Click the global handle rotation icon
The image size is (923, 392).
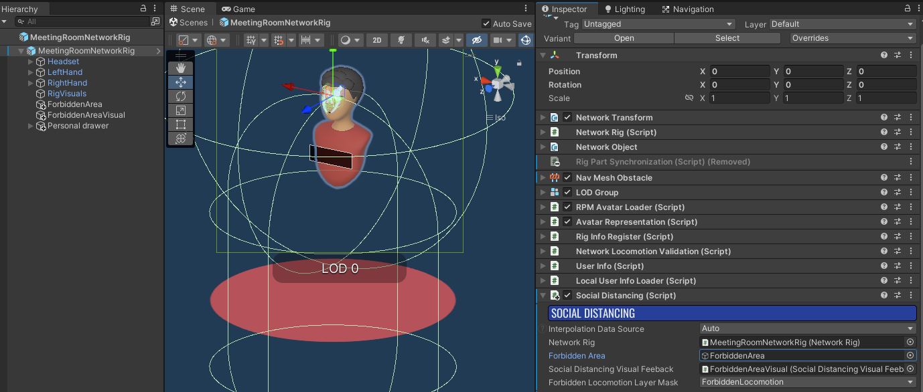212,40
